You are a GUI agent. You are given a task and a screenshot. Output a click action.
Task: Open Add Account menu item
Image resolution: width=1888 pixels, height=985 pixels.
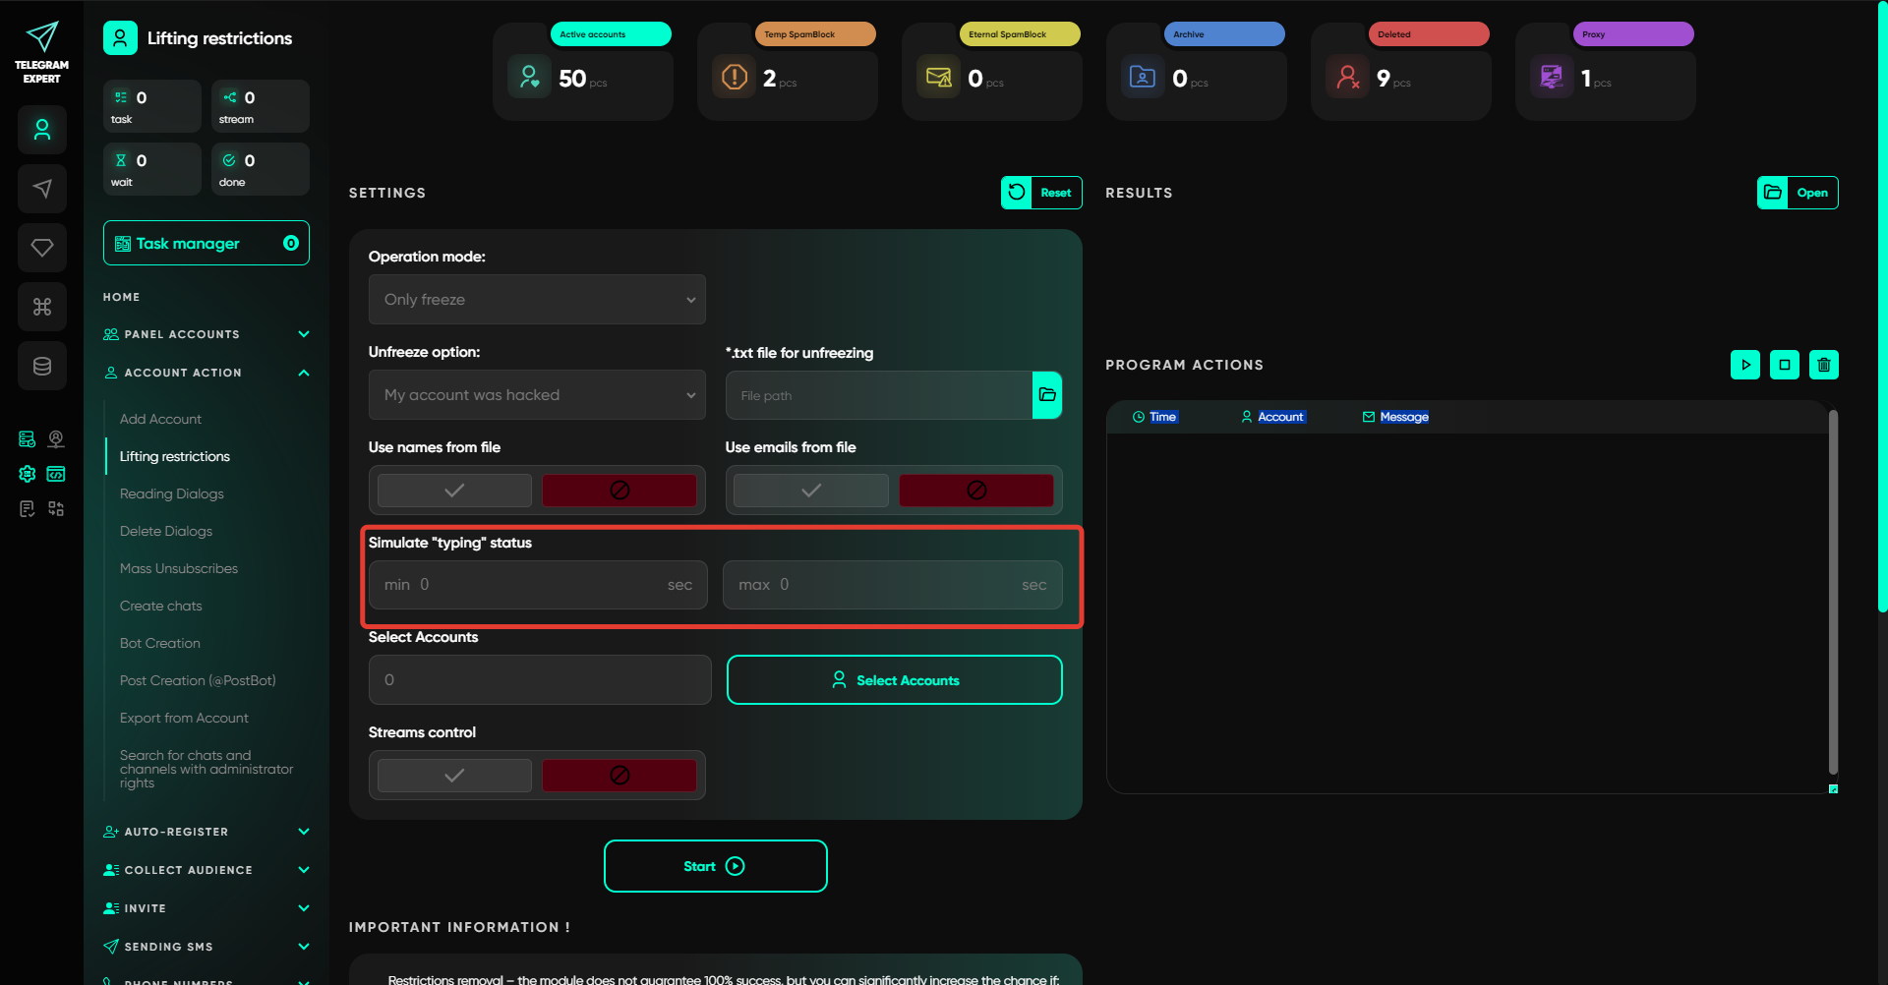tap(160, 419)
